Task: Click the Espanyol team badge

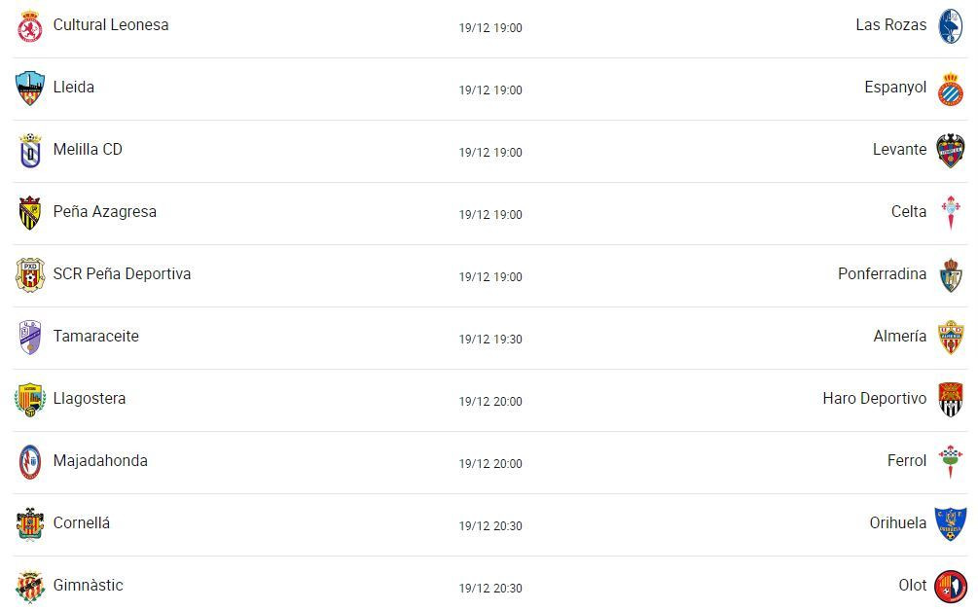Action: [x=950, y=89]
